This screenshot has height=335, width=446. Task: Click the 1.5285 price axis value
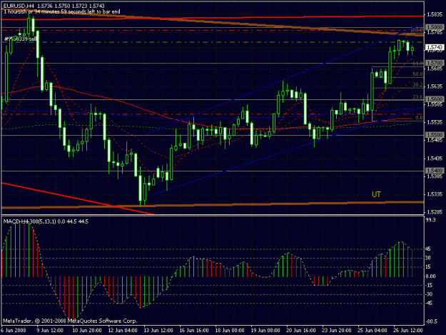pos(435,212)
